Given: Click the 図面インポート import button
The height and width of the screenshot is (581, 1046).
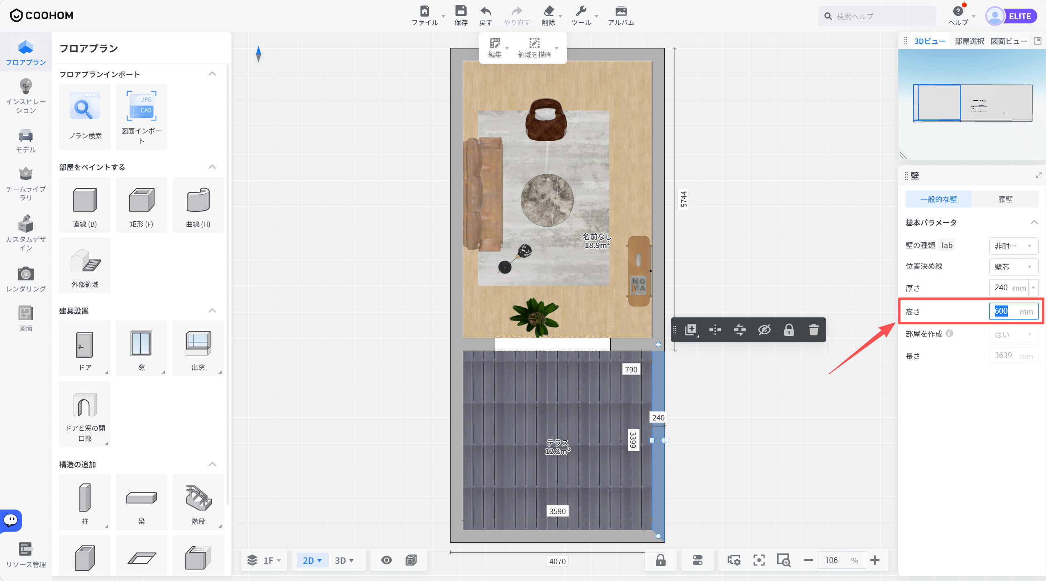Looking at the screenshot, I should [142, 117].
